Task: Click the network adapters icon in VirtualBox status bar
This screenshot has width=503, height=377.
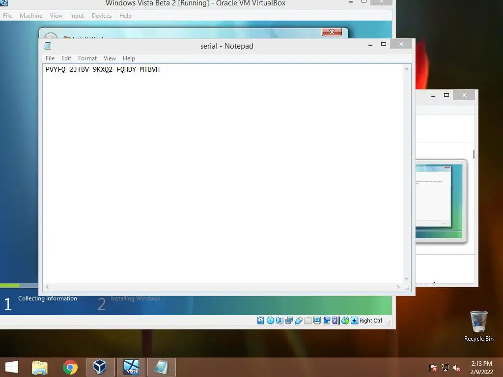Action: [289, 320]
